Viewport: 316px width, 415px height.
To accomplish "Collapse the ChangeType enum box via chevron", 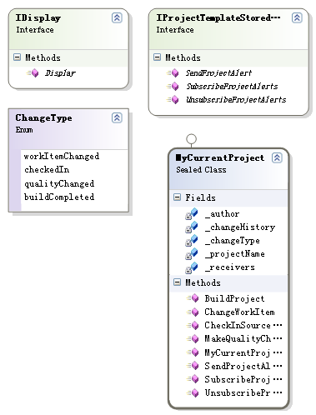I will pyautogui.click(x=117, y=117).
